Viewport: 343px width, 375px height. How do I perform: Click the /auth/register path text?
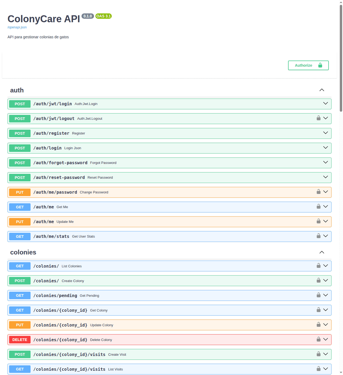(51, 133)
